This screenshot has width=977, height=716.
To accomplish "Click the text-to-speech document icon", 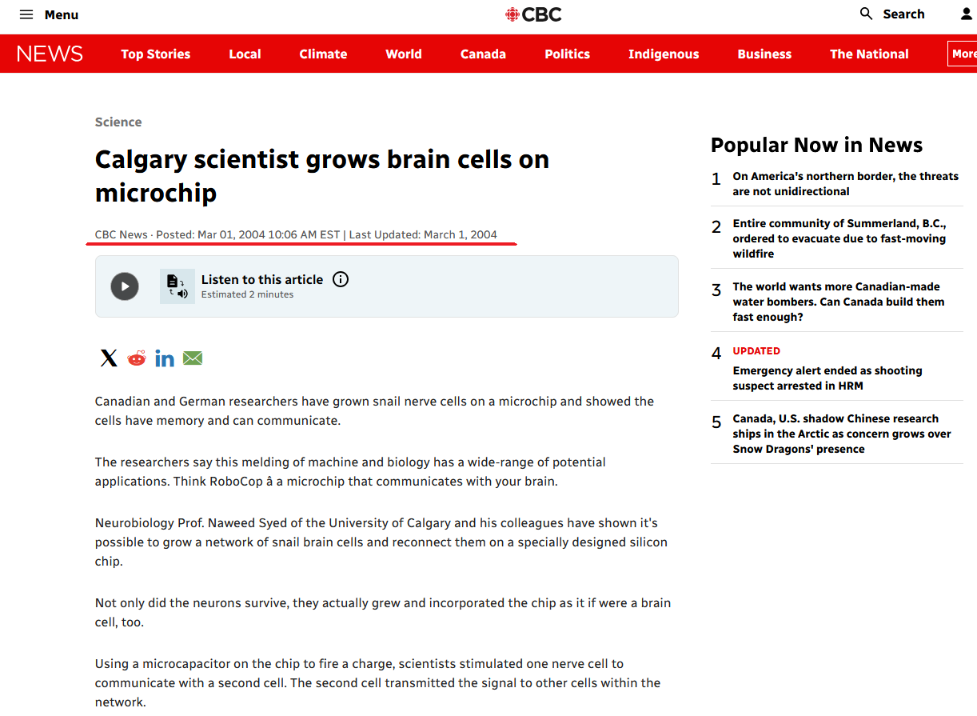I will pos(177,286).
